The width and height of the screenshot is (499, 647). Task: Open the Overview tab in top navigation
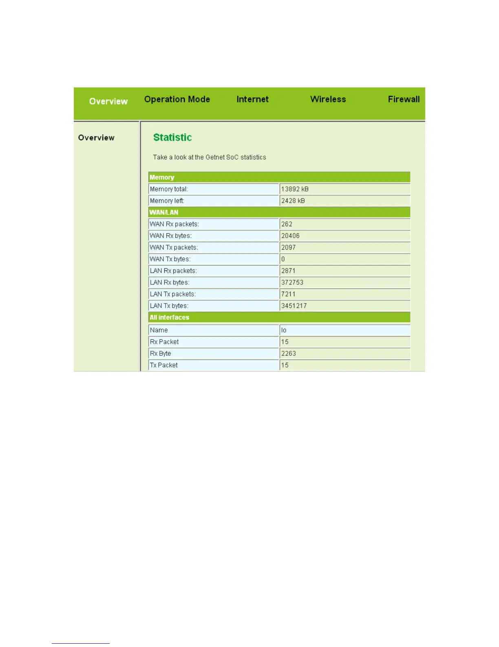pyautogui.click(x=108, y=101)
